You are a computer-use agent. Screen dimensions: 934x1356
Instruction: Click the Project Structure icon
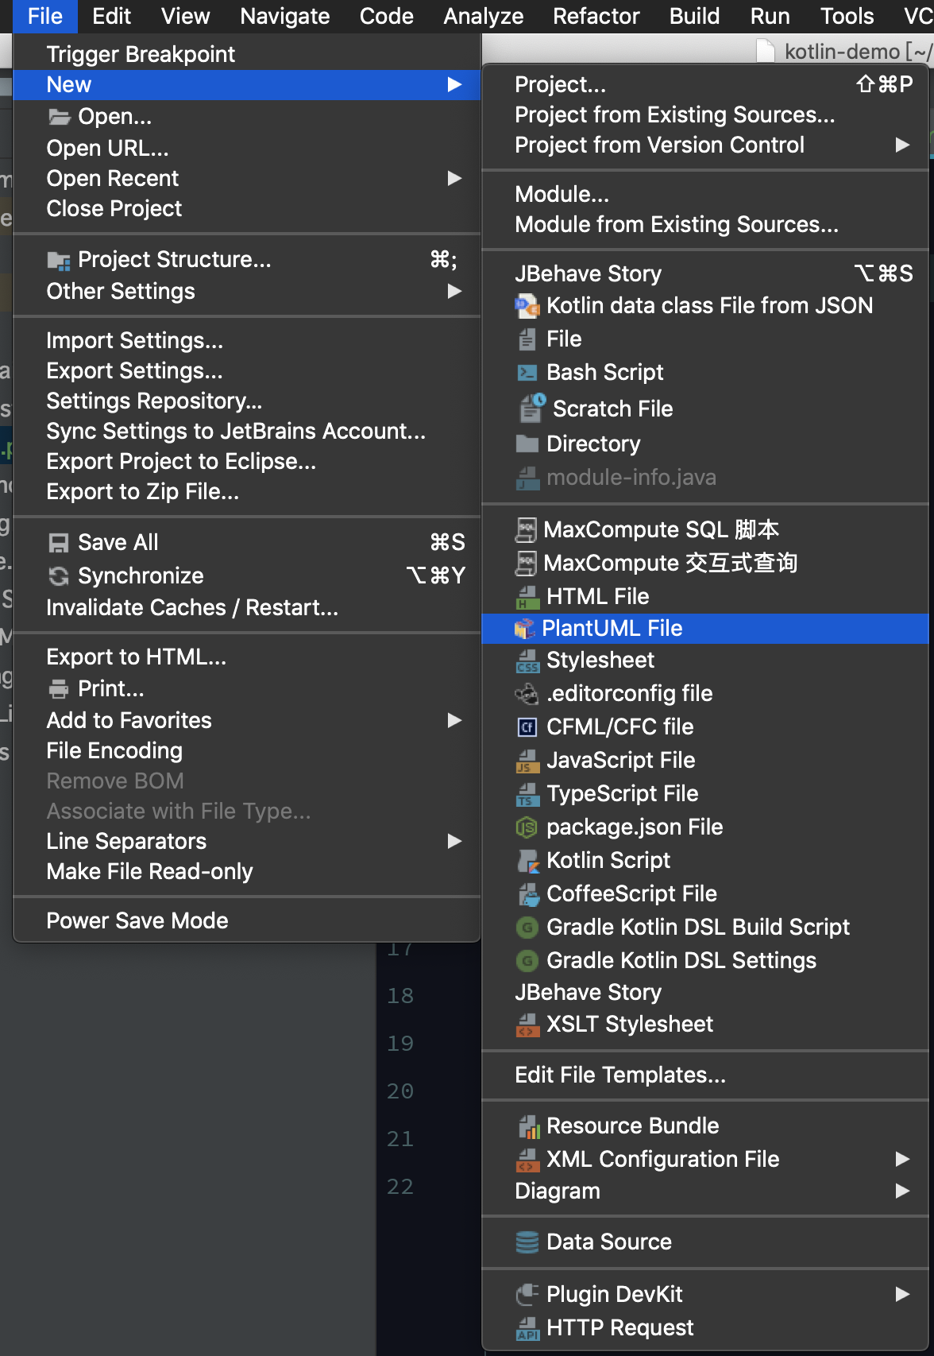pyautogui.click(x=58, y=261)
